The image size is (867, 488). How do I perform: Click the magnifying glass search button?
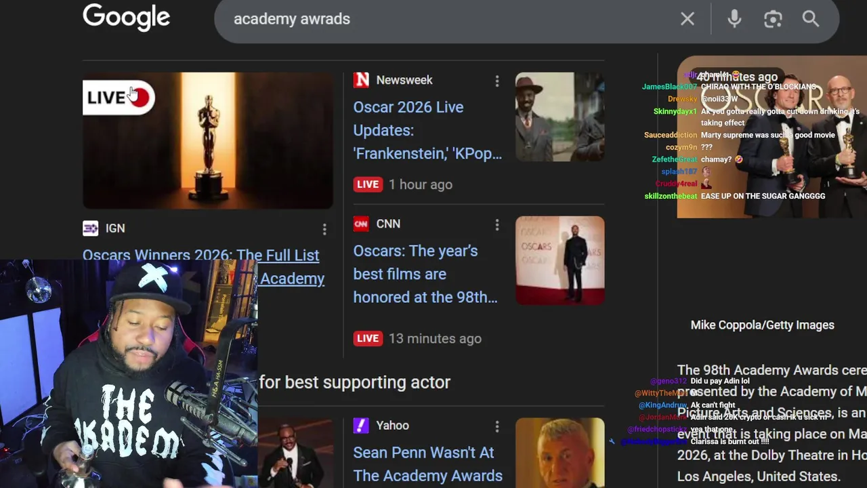click(x=811, y=19)
